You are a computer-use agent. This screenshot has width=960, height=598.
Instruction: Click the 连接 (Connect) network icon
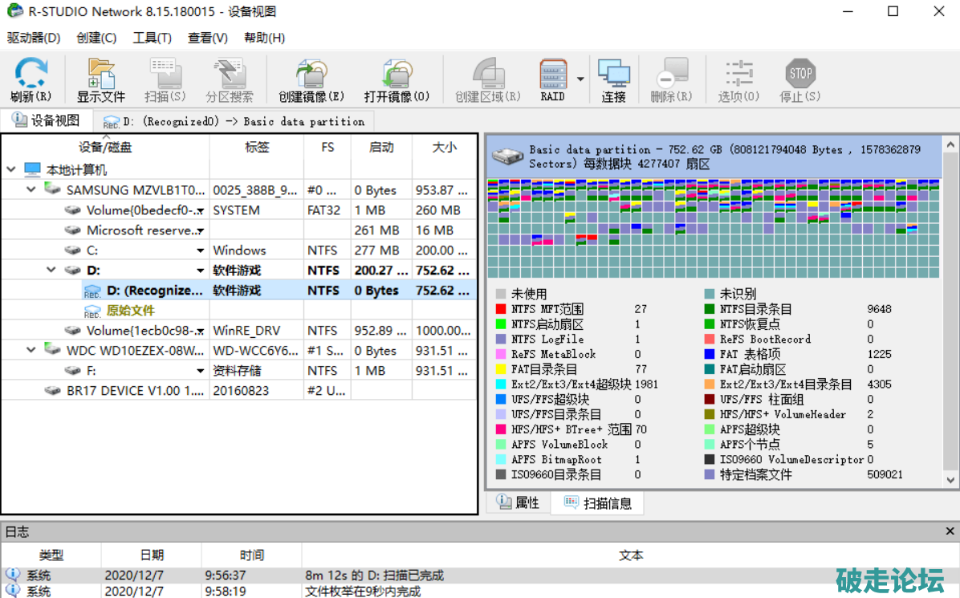point(614,75)
